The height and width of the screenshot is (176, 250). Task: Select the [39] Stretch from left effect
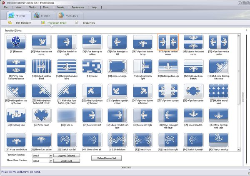67,140
